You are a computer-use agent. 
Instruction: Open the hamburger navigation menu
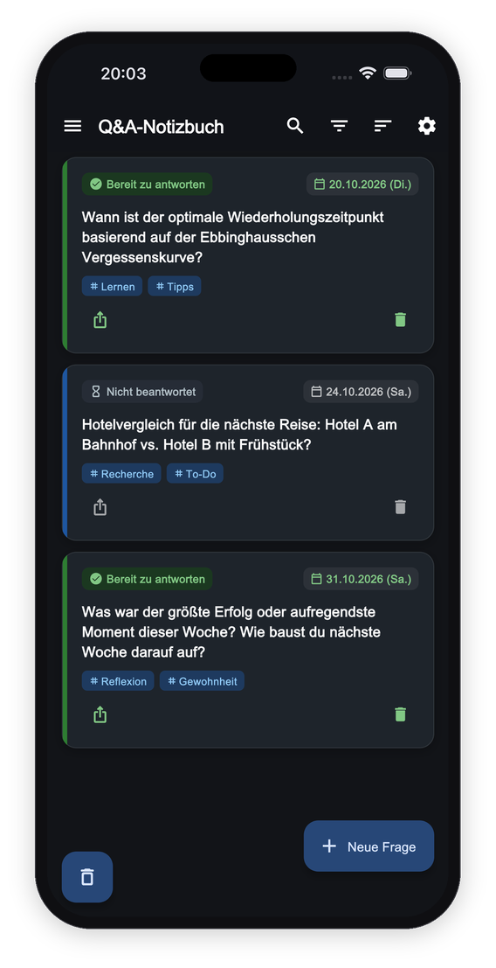[x=72, y=127]
